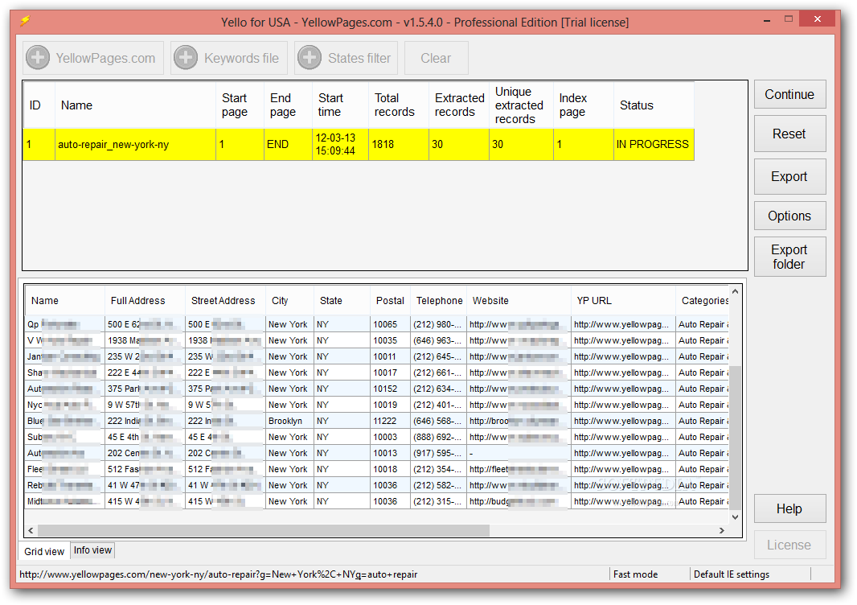Click the grid's scroll up arrow

pos(735,291)
